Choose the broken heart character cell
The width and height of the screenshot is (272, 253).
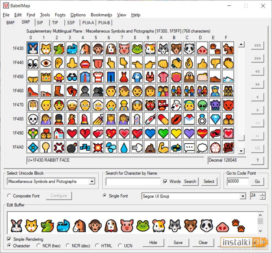(85, 133)
